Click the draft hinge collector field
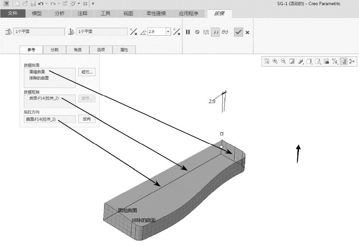This screenshot has width=359, height=245. pyautogui.click(x=39, y=32)
